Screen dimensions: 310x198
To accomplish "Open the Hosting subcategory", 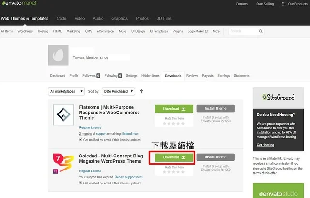I will (43, 31).
